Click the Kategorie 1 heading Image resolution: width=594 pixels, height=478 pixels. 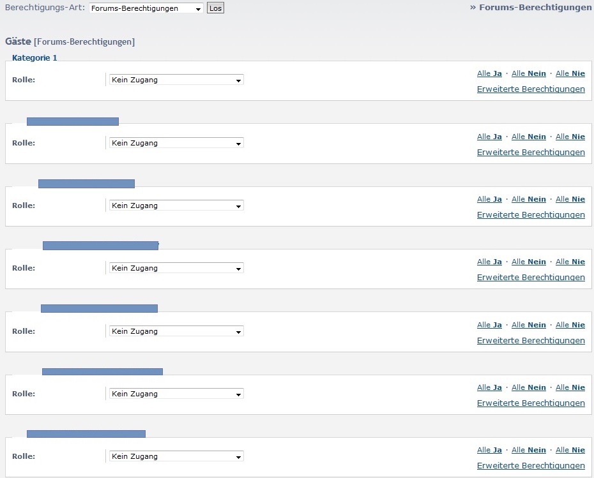(34, 57)
